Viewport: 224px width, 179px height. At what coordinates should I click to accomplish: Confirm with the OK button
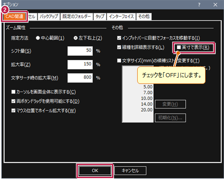point(95,170)
